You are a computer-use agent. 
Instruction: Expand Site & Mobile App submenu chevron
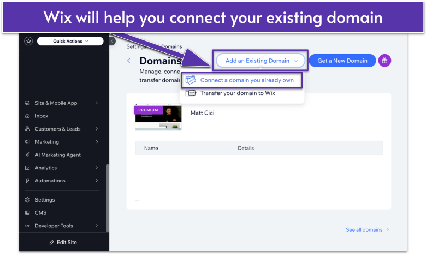click(x=97, y=103)
